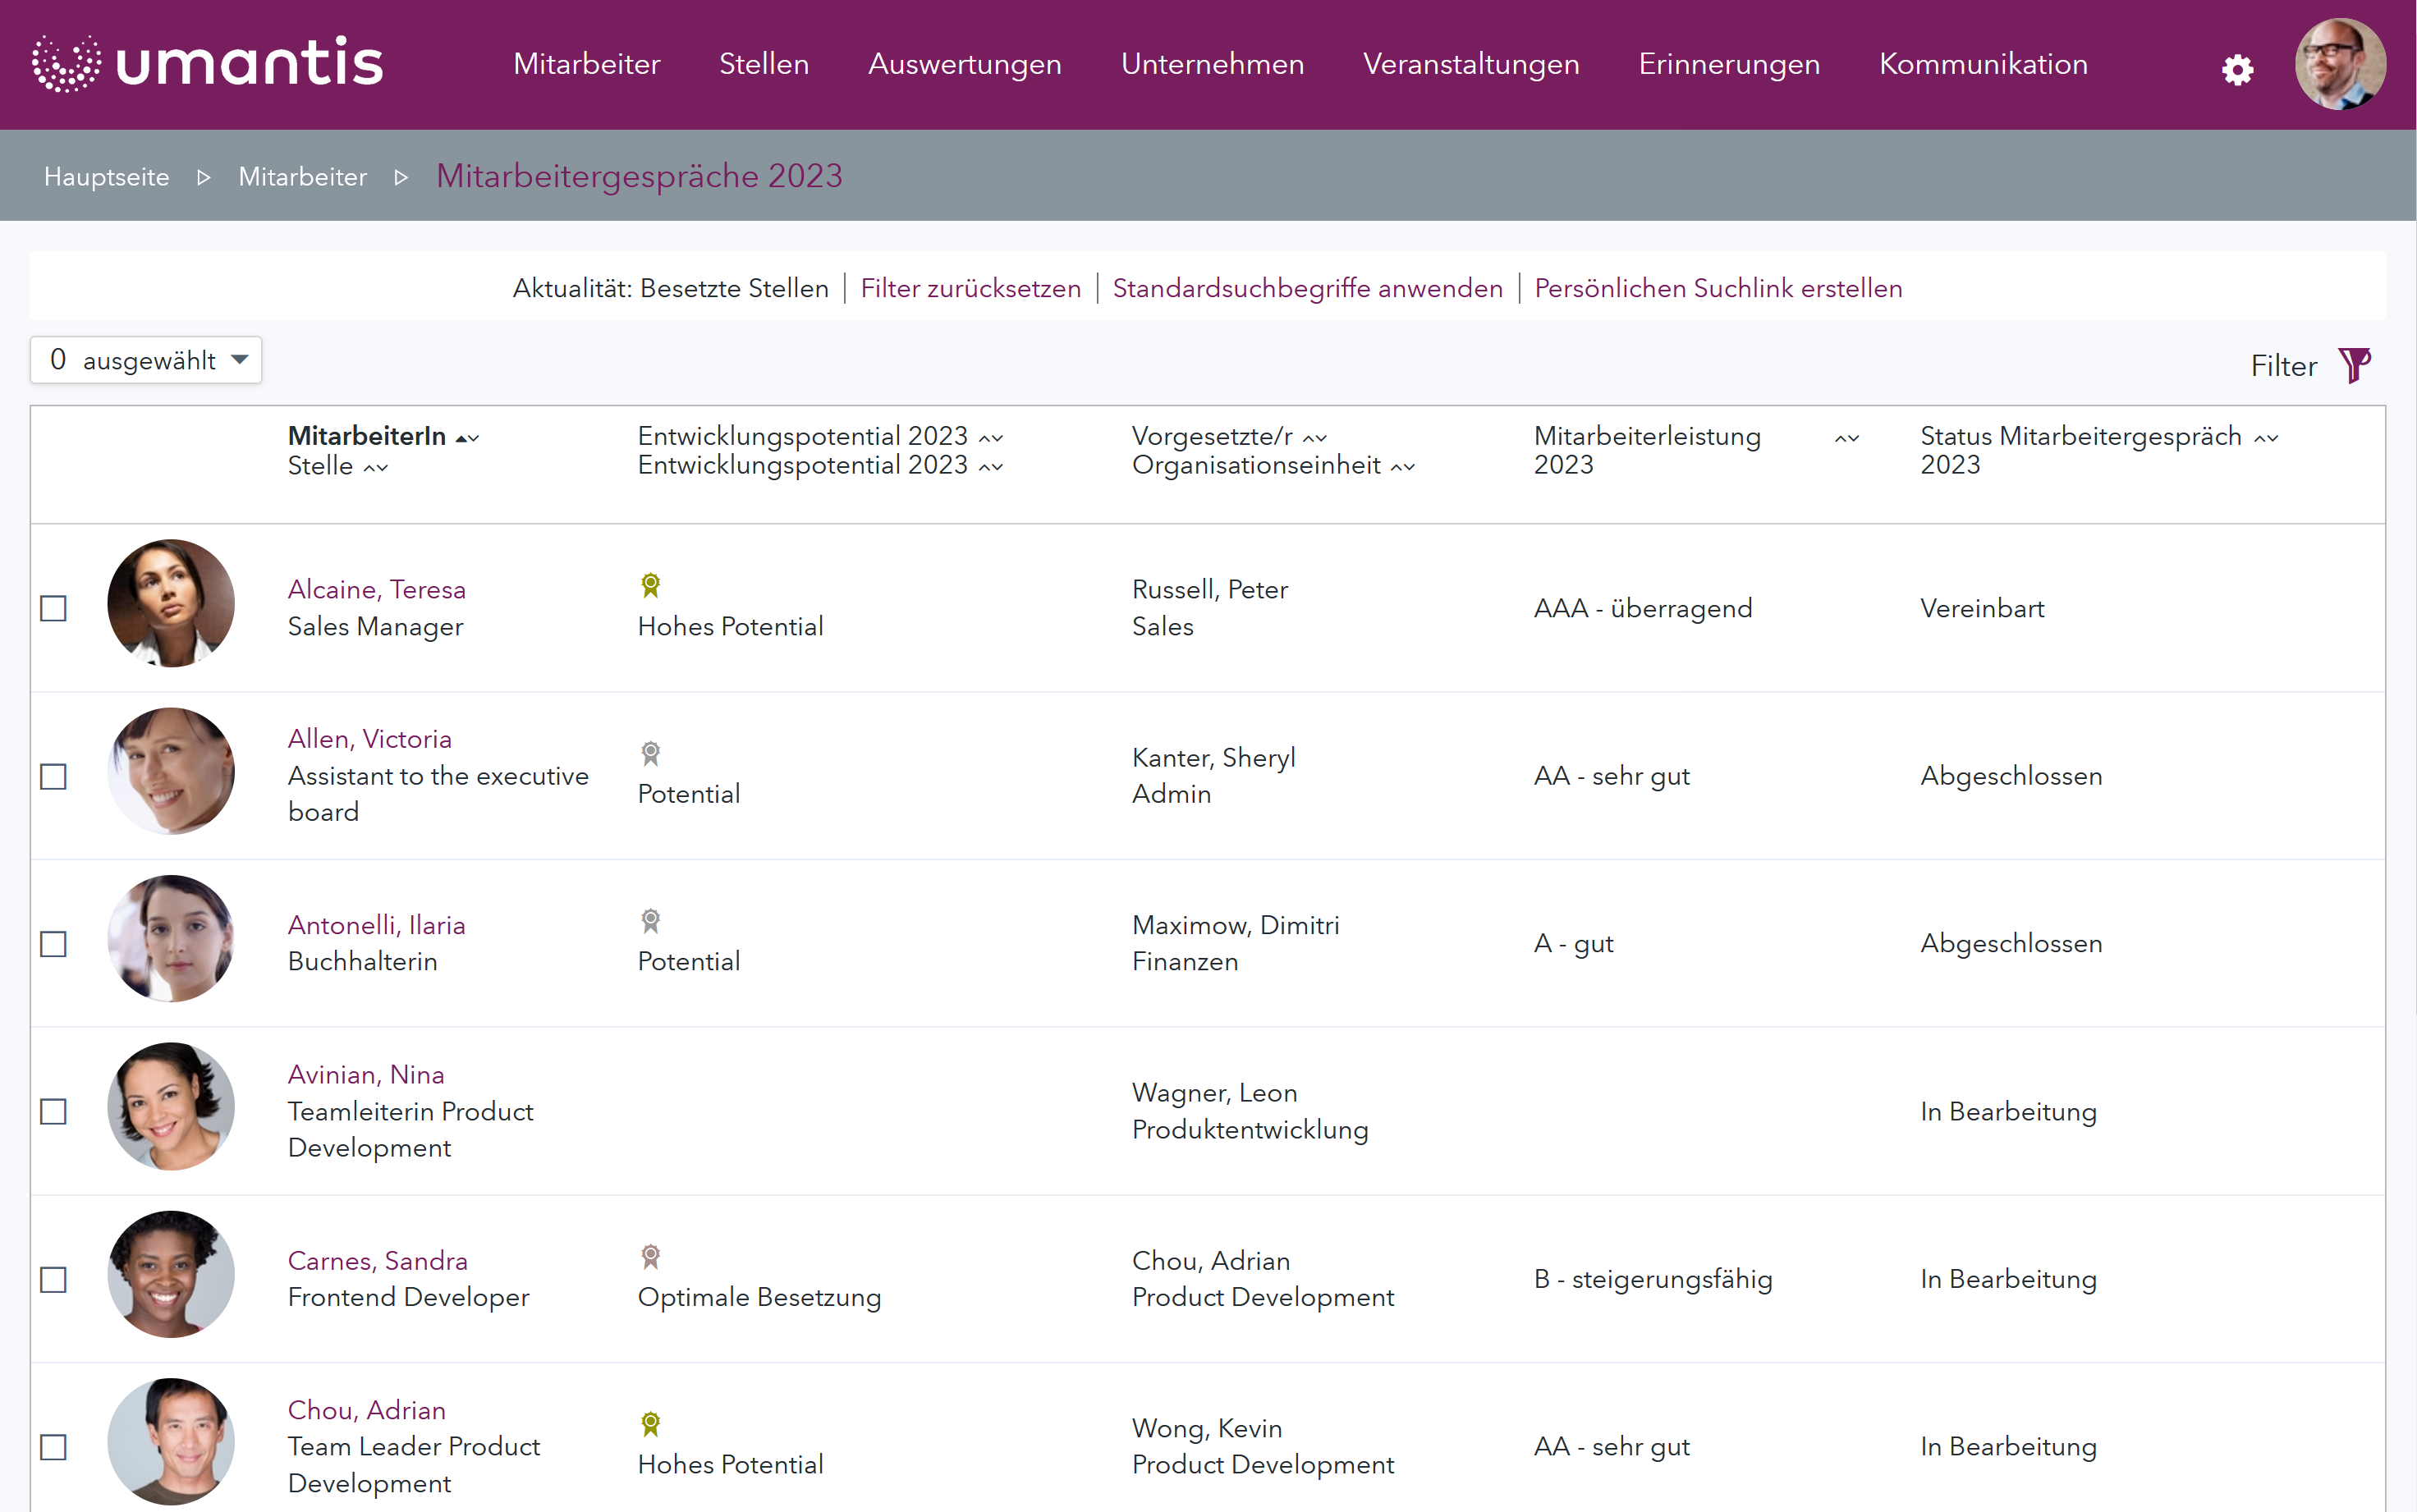Screen dimensions: 2417x1512
Task: Sort by Status Mitarbeitergespräch arrows
Action: click(2265, 438)
